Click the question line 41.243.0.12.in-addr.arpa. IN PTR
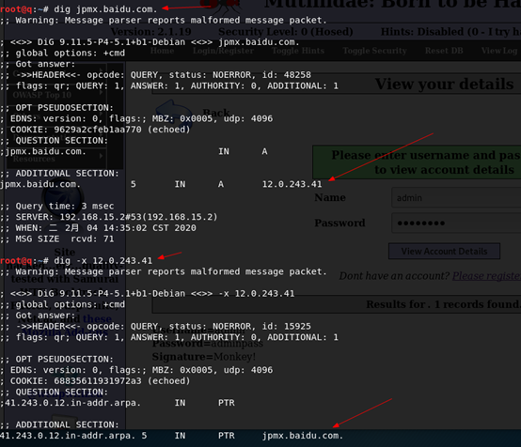Image resolution: width=521 pixels, height=447 pixels. pos(118,403)
